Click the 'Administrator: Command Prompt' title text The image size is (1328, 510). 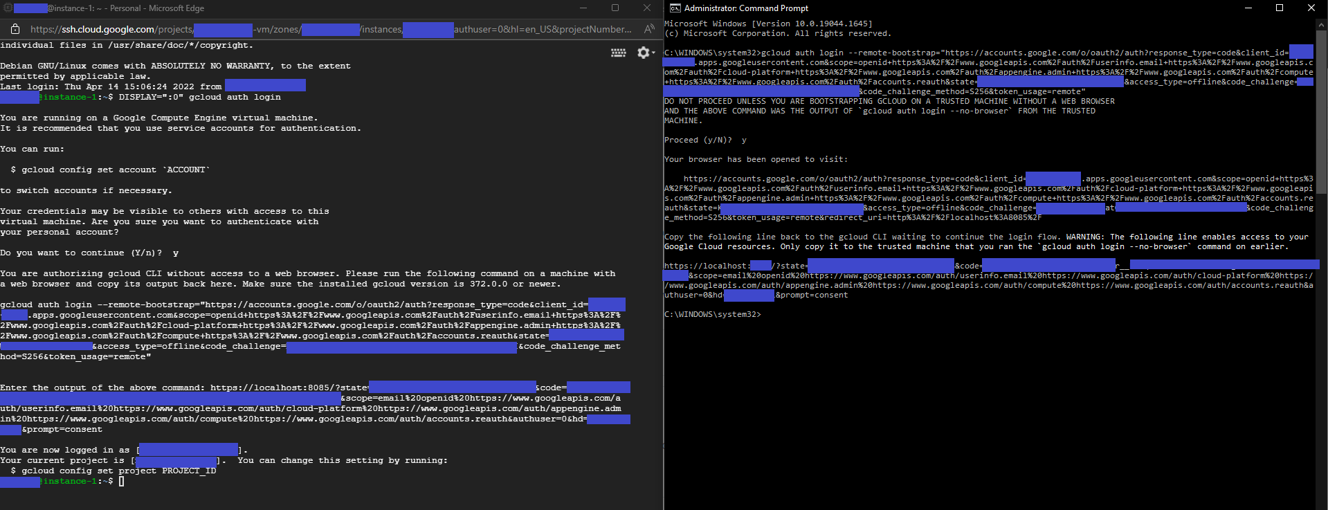tap(746, 8)
